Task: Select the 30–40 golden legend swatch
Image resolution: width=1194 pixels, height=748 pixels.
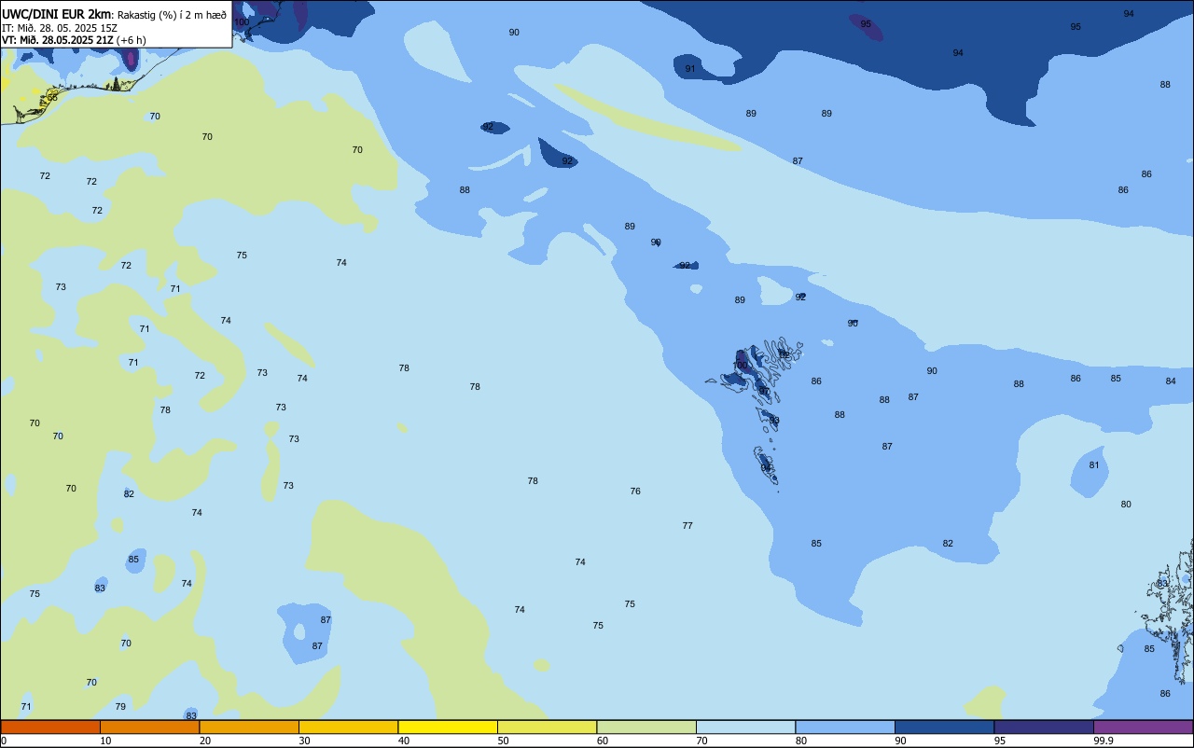Action: click(348, 727)
